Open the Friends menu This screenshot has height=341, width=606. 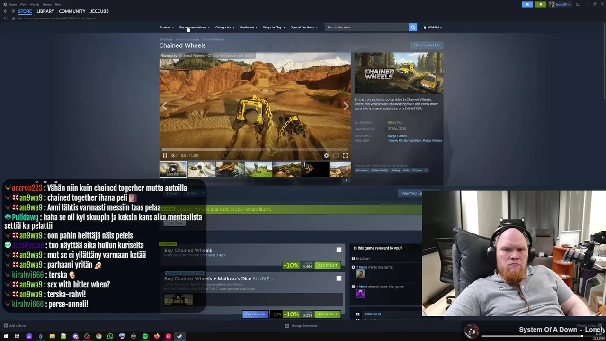pos(35,4)
